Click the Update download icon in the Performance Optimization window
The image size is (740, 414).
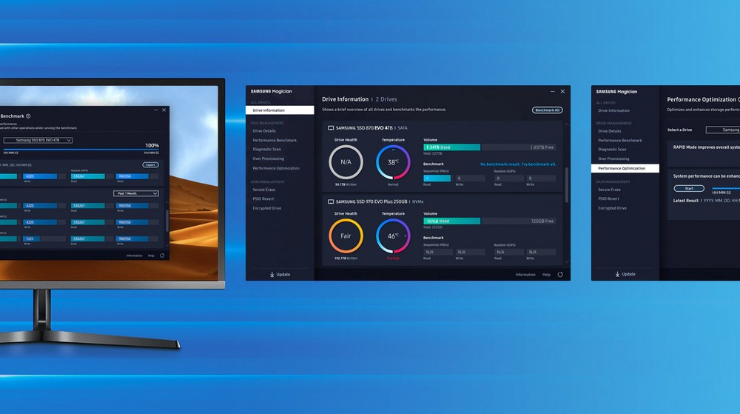[617, 274]
